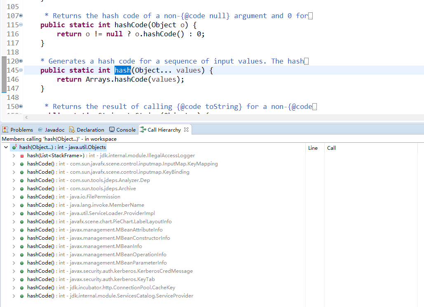
Task: Select the ConnectionPool.CacheKey hashCode() row
Action: tap(98, 288)
